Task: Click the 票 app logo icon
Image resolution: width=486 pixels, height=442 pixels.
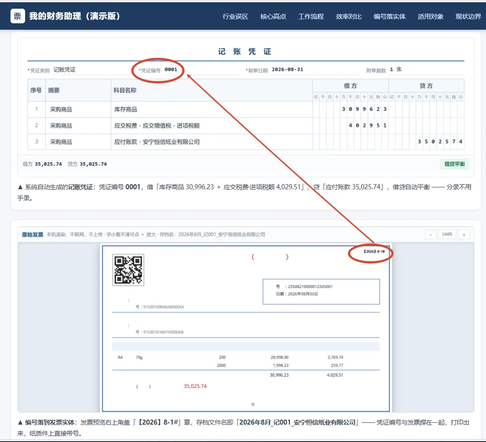Action: coord(18,16)
